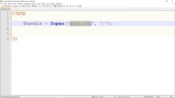Image resolution: width=175 pixels, height=98 pixels.
Task: Click the selected geek.txt string
Action: pos(80,24)
